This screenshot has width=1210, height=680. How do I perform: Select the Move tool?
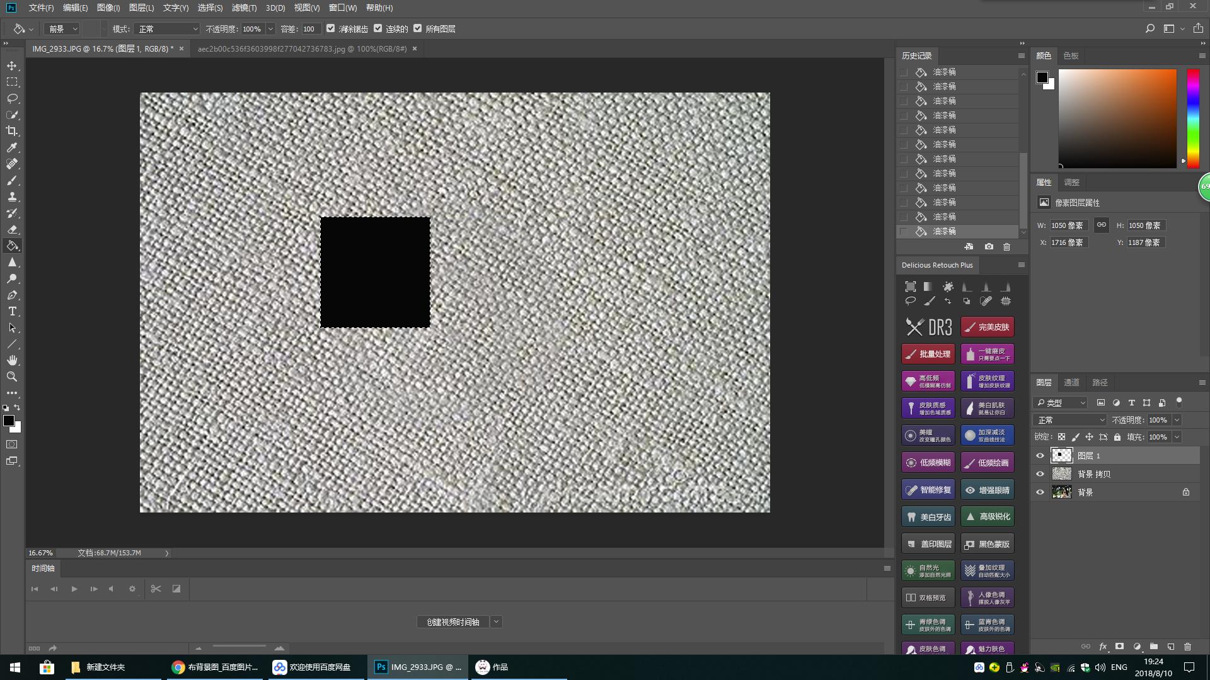point(12,65)
